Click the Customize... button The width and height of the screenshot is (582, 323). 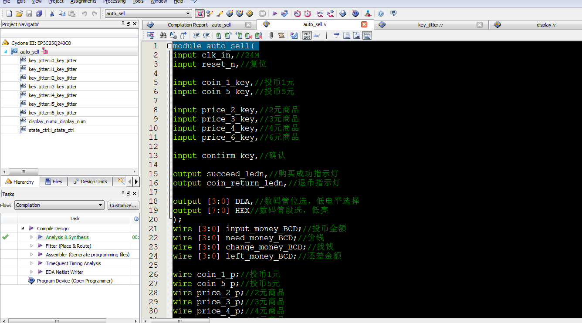(x=123, y=205)
